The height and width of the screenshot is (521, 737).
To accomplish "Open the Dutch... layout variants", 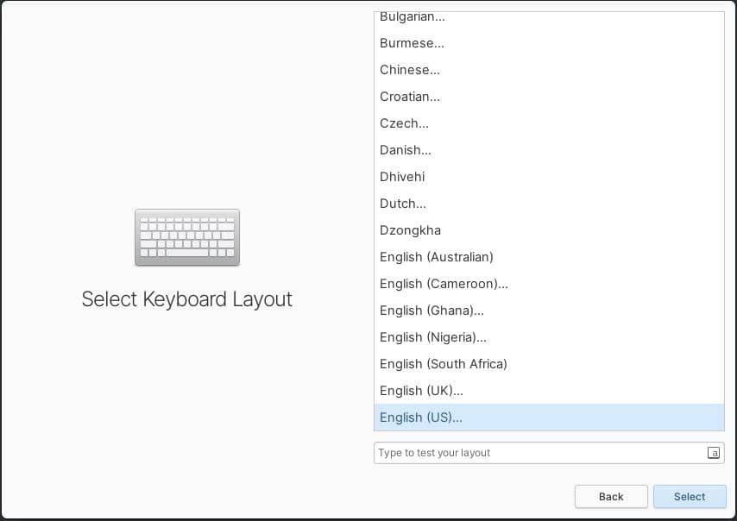I will 549,204.
